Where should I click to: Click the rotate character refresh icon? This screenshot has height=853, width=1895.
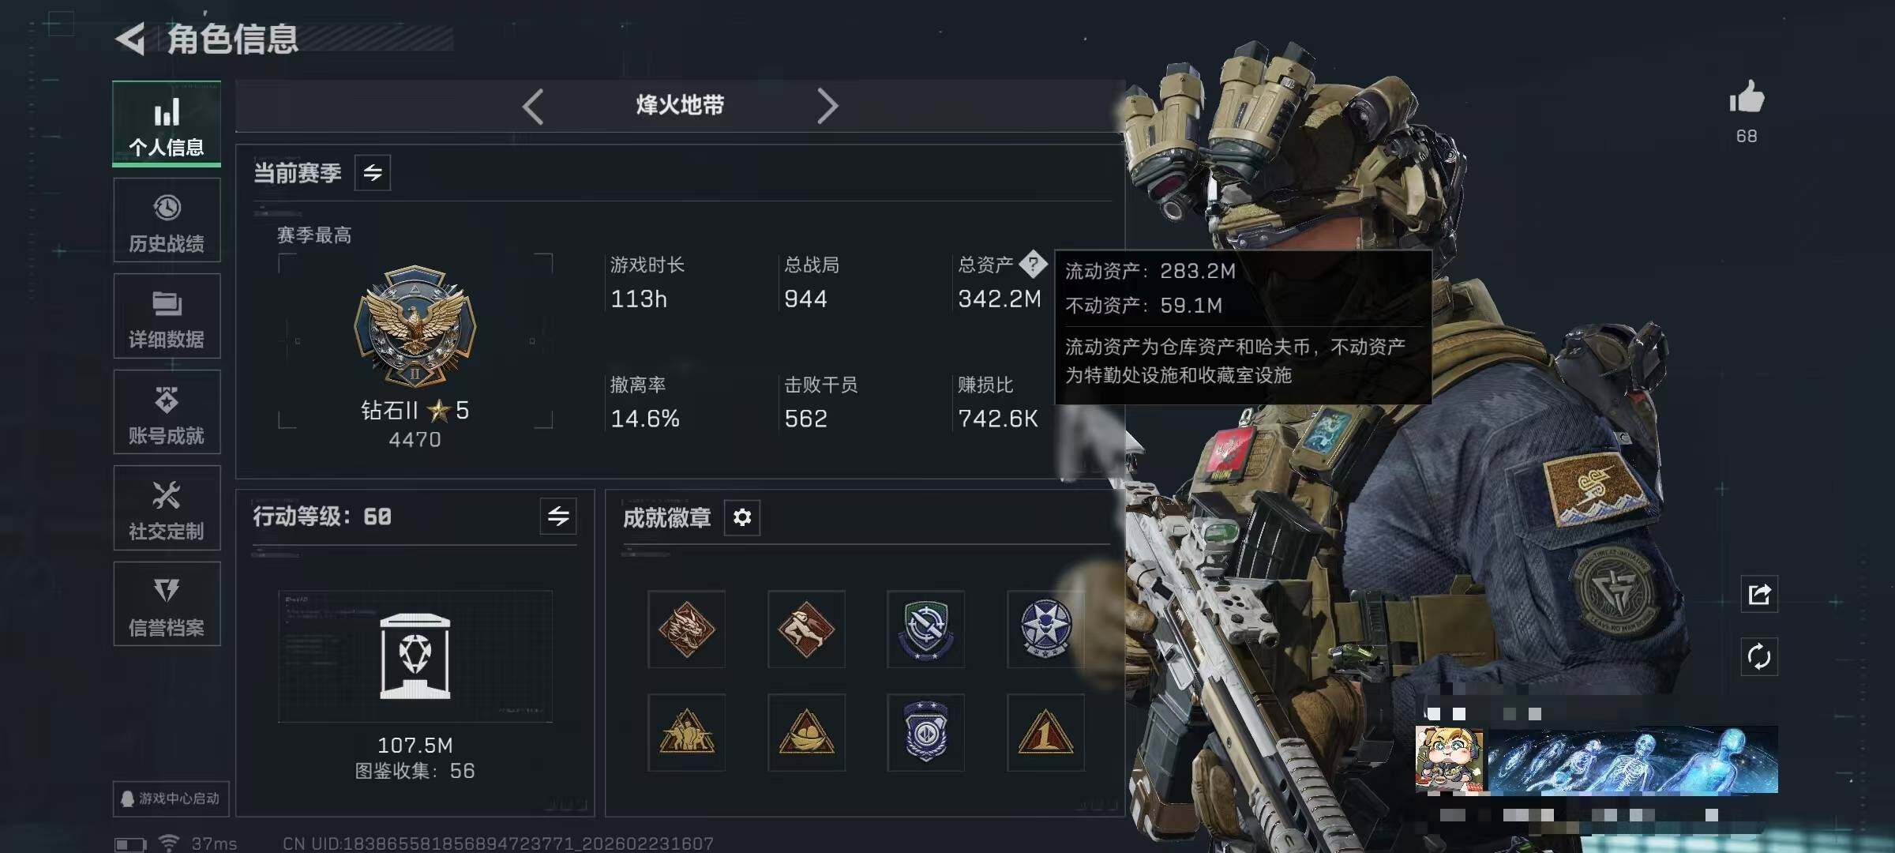[1759, 657]
